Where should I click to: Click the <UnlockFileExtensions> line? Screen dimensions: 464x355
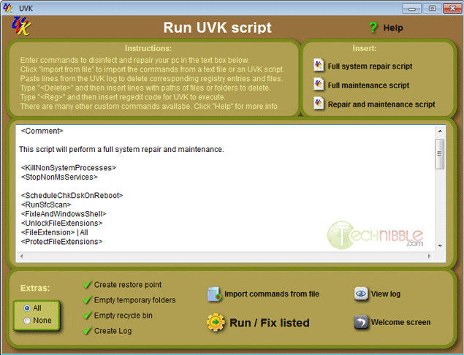coord(61,223)
